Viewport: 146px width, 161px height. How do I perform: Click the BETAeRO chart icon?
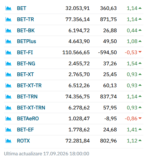point(9,119)
